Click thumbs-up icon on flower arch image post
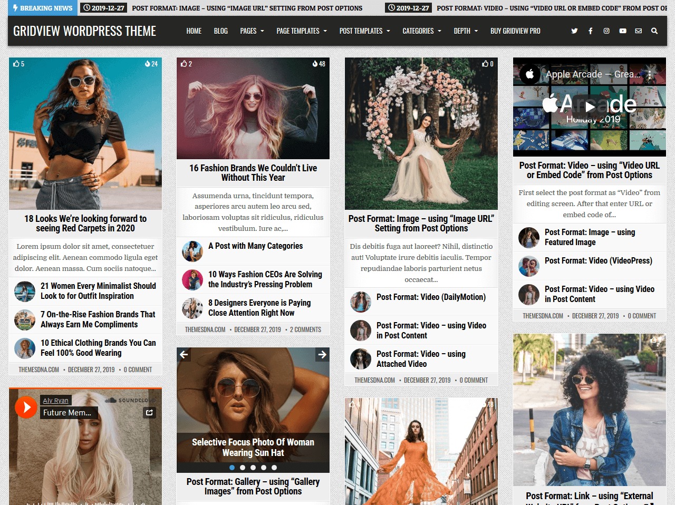The width and height of the screenshot is (675, 505). click(x=485, y=64)
